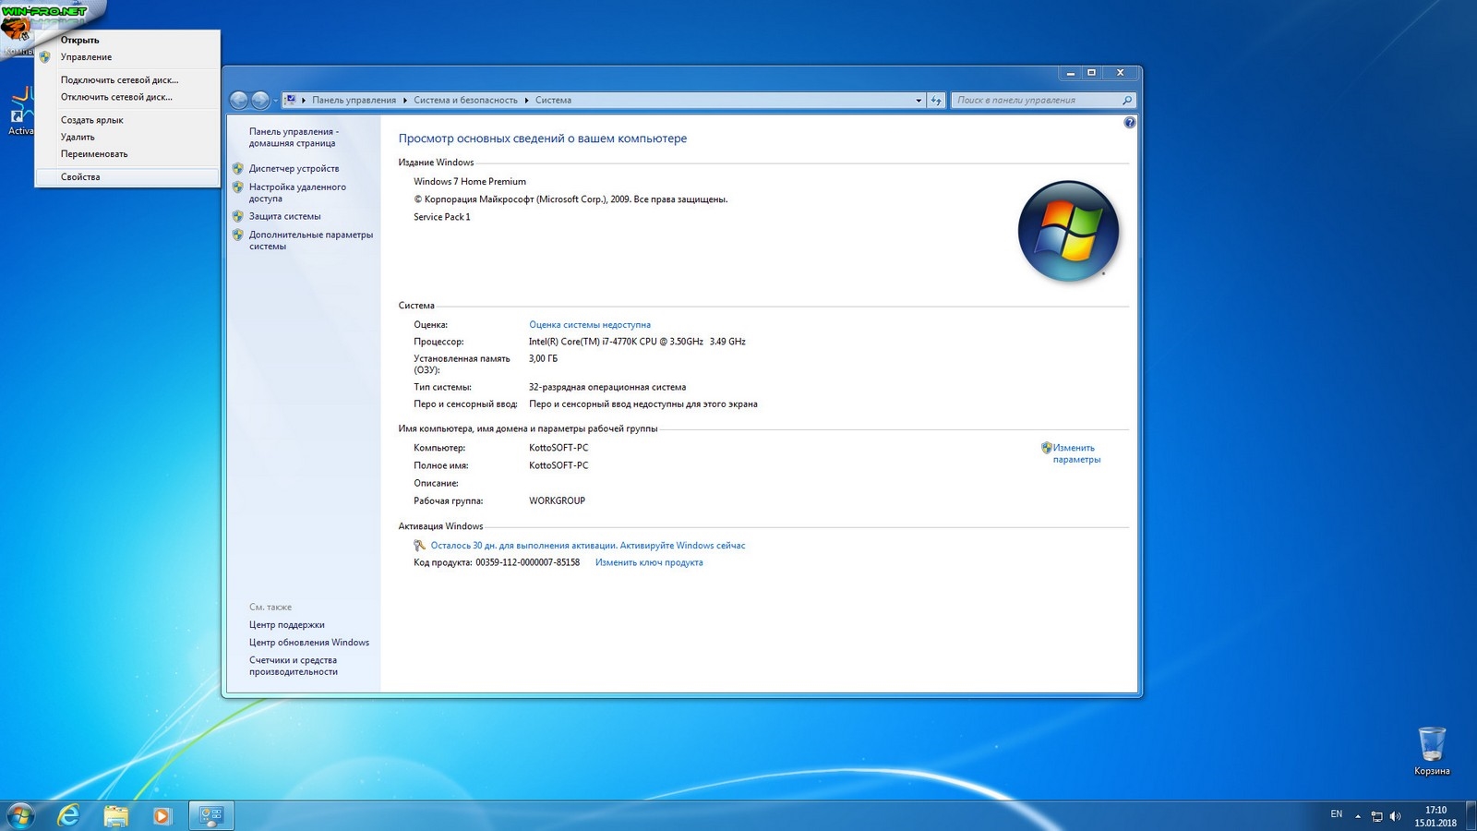Image resolution: width=1477 pixels, height=831 pixels.
Task: Expand the breadcrumb arrow after Панель управления
Action: coord(404,100)
